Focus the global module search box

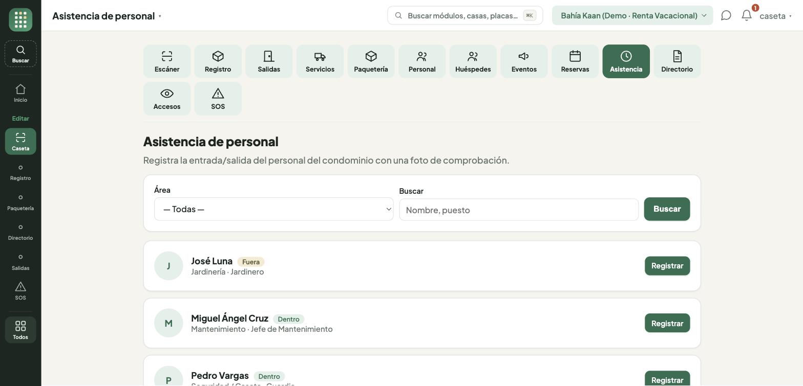click(x=465, y=15)
